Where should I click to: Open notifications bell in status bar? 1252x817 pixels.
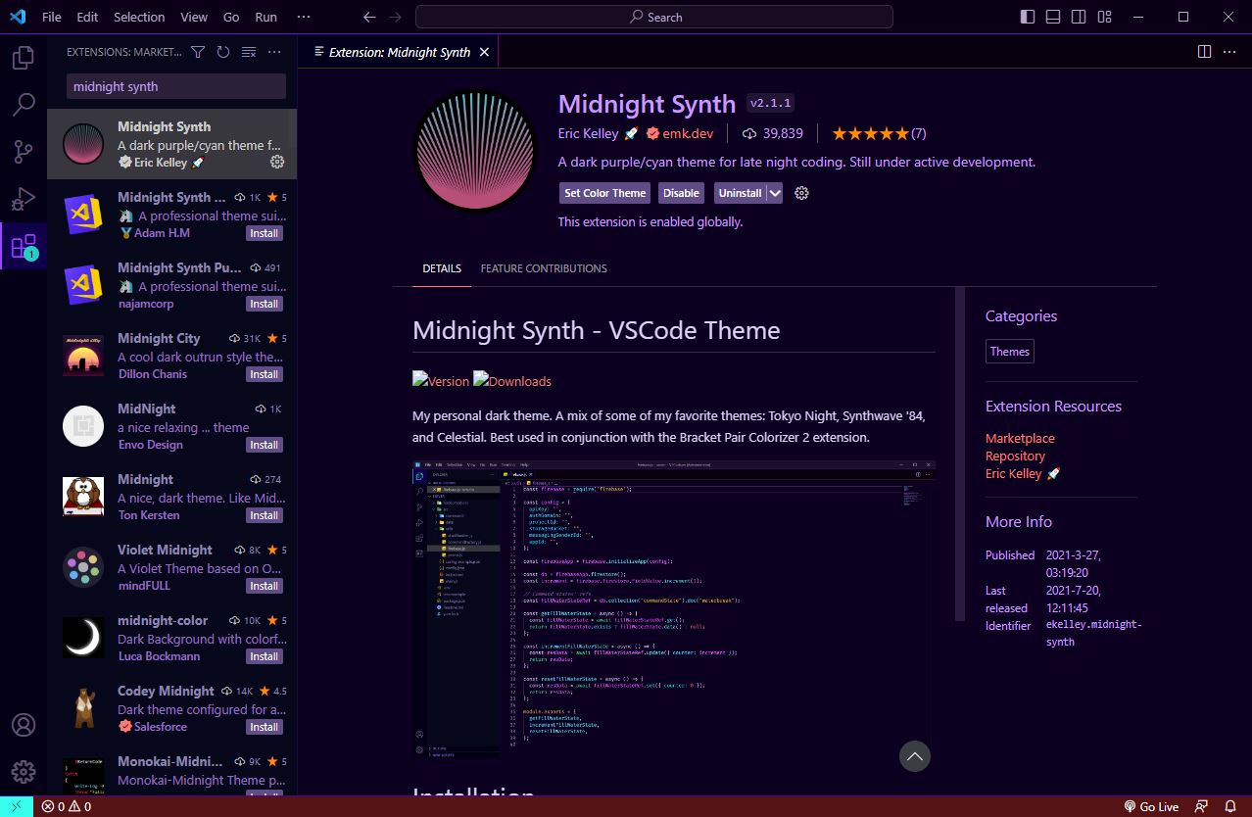coord(1229,807)
